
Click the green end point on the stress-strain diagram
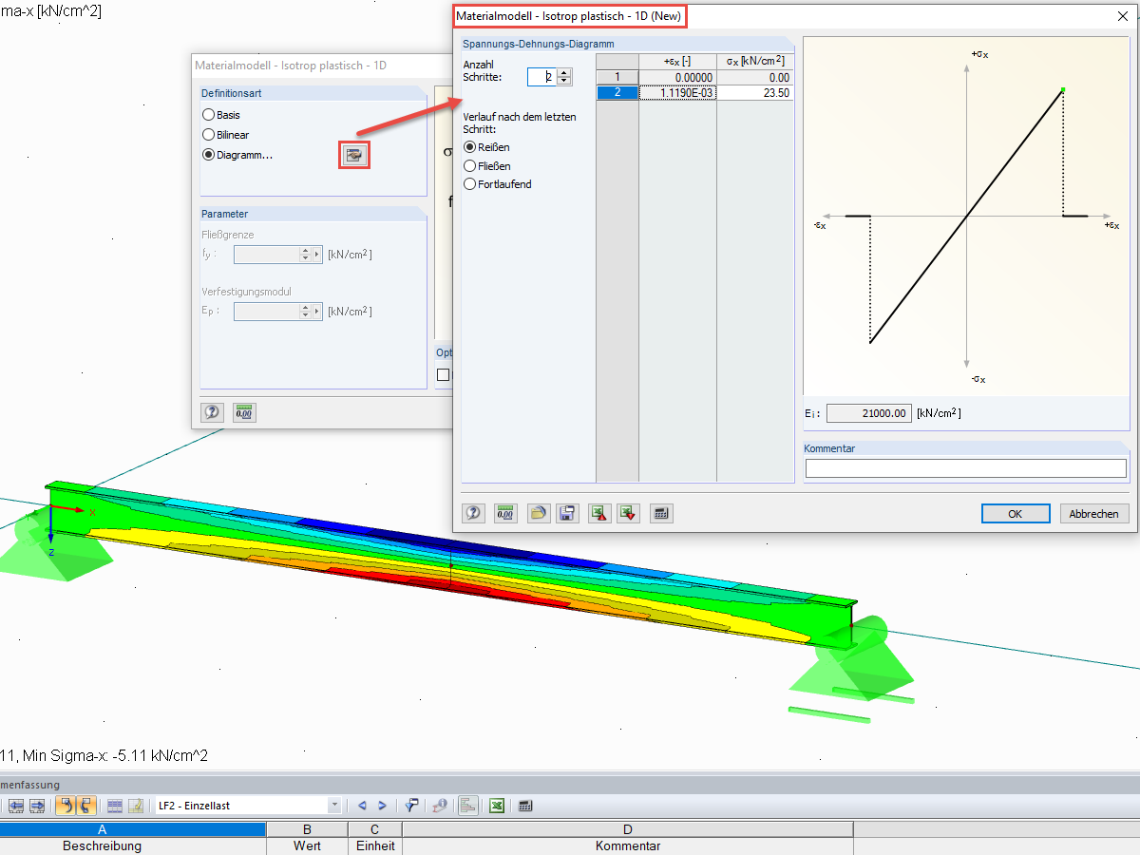tap(1063, 89)
